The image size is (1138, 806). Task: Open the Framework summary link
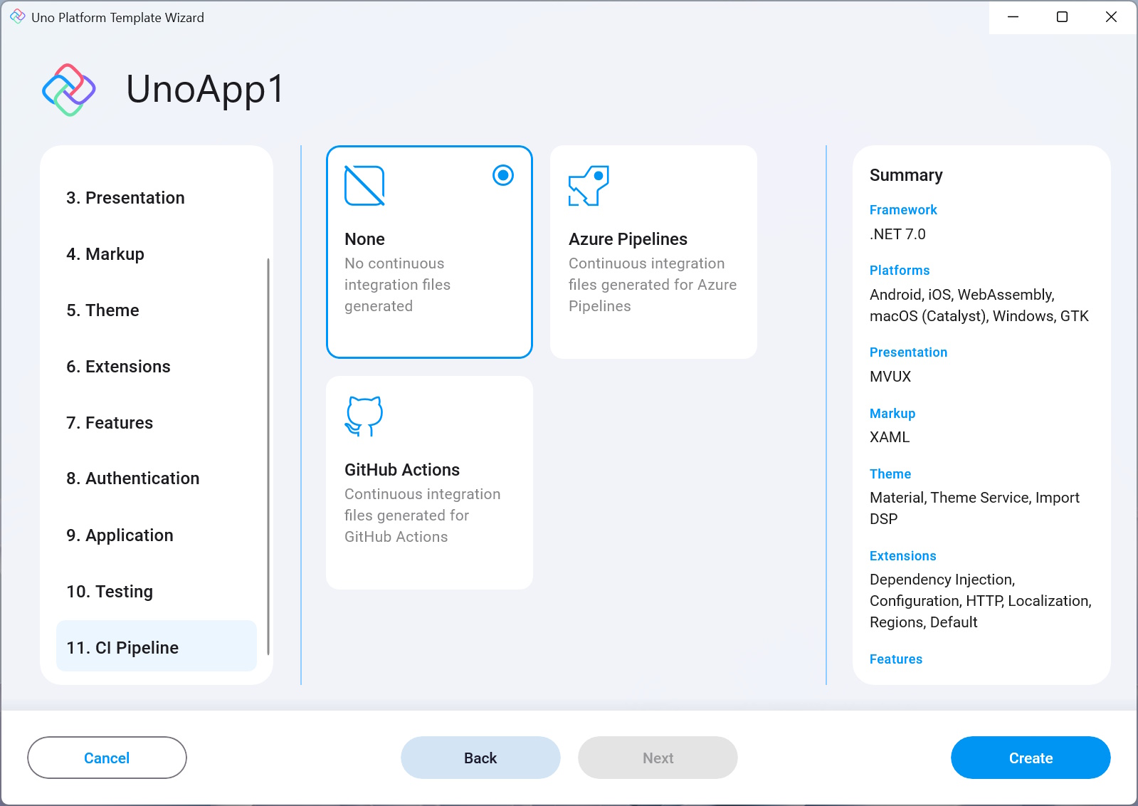(903, 210)
